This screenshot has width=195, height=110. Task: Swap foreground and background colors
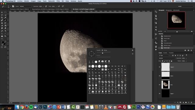(x=5, y=41)
